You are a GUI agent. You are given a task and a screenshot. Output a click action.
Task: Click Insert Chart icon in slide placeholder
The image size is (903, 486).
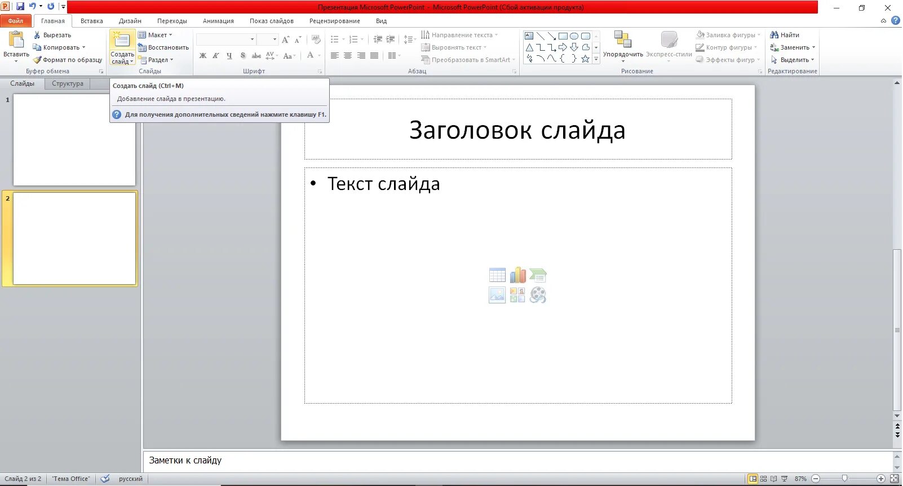[517, 275]
